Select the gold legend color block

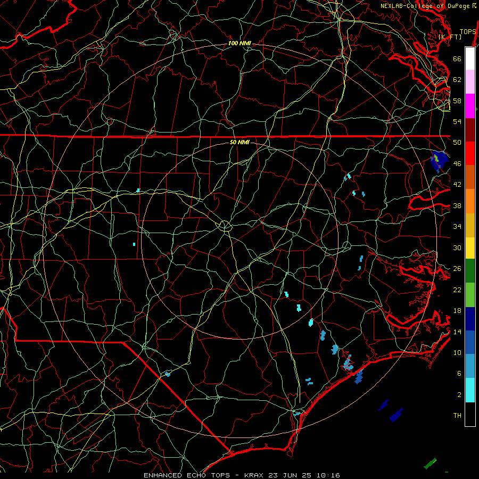coord(470,225)
